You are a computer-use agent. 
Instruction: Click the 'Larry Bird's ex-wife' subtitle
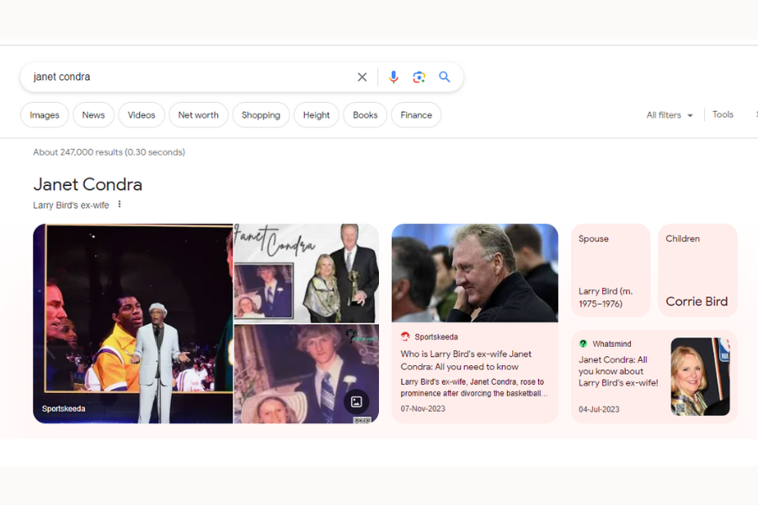pos(71,205)
